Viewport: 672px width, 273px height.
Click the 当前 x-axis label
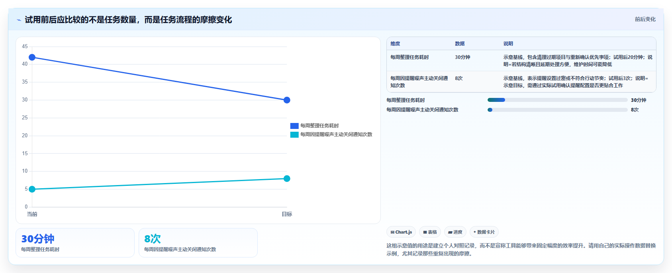pos(32,214)
